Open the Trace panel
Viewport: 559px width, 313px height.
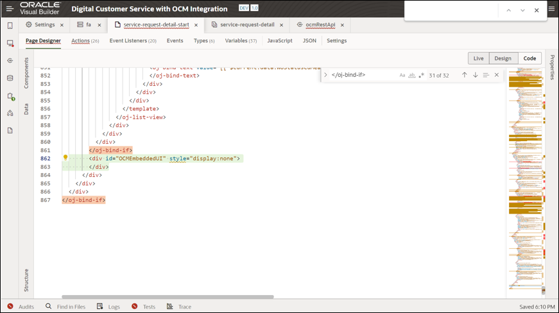[179, 307]
